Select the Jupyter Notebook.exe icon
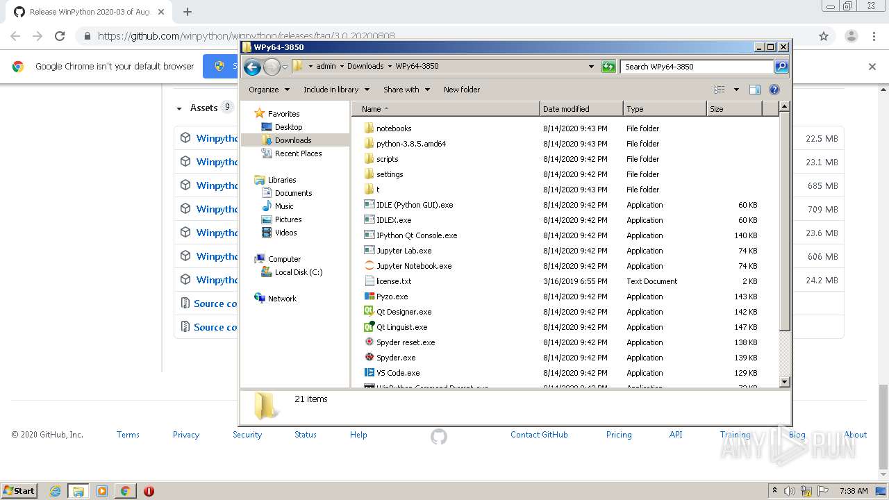This screenshot has width=889, height=500. tap(369, 266)
